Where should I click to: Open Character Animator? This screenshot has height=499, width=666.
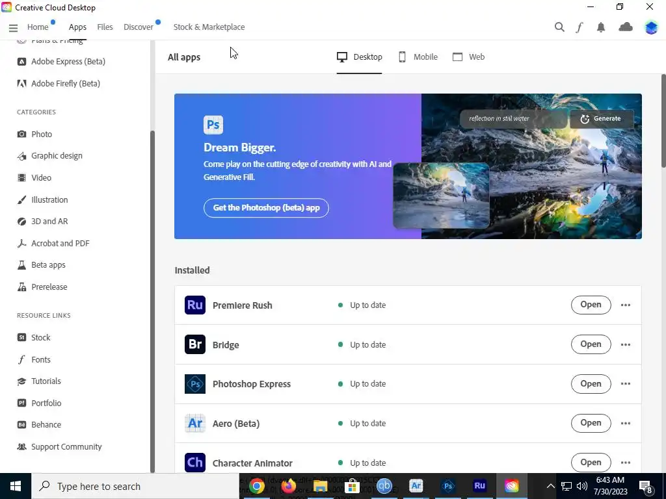click(x=591, y=463)
